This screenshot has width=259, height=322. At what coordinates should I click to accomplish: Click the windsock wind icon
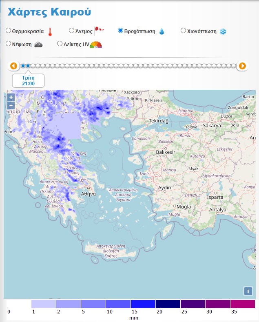(99, 31)
